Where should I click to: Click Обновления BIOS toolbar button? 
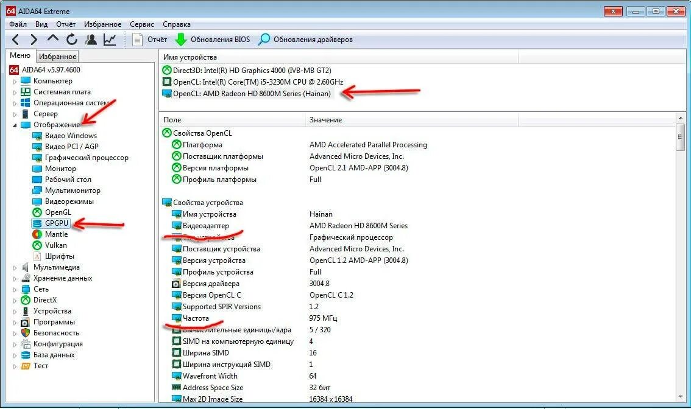pos(213,40)
